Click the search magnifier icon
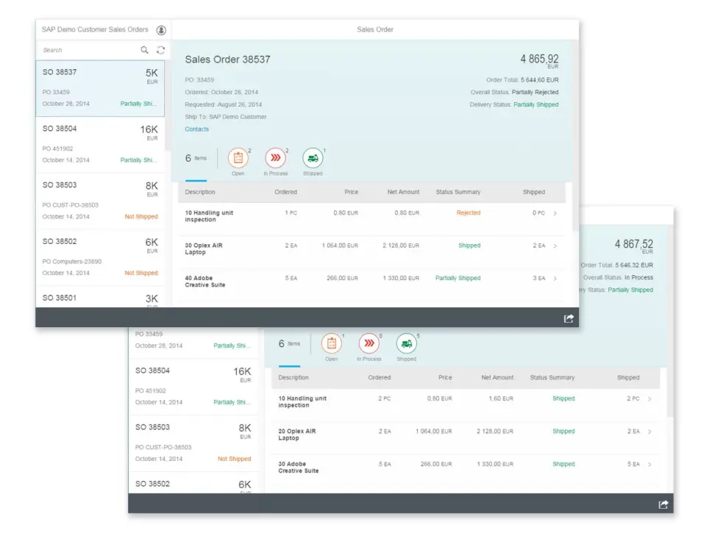Viewport: 709px width, 533px height. (144, 50)
